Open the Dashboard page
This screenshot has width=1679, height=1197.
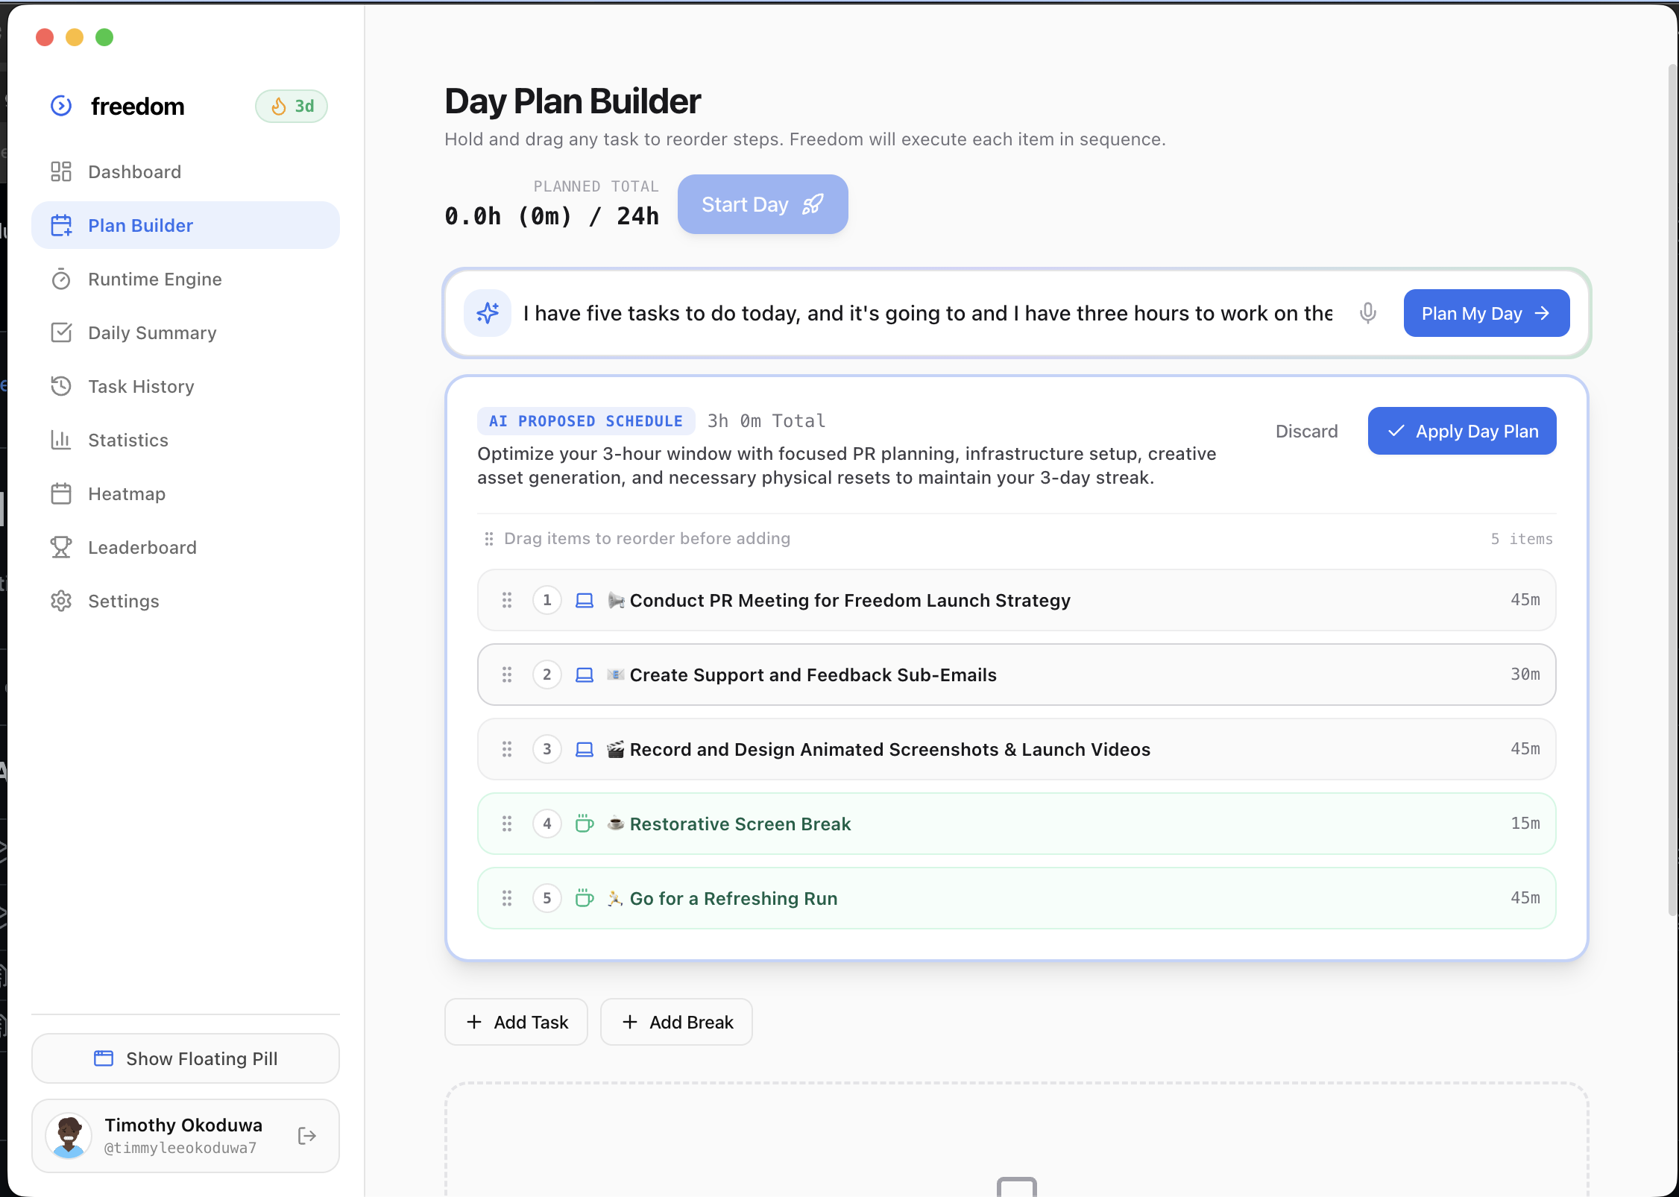(x=186, y=172)
